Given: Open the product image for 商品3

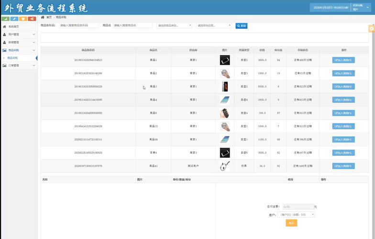Looking at the screenshot, I should click(x=225, y=87).
